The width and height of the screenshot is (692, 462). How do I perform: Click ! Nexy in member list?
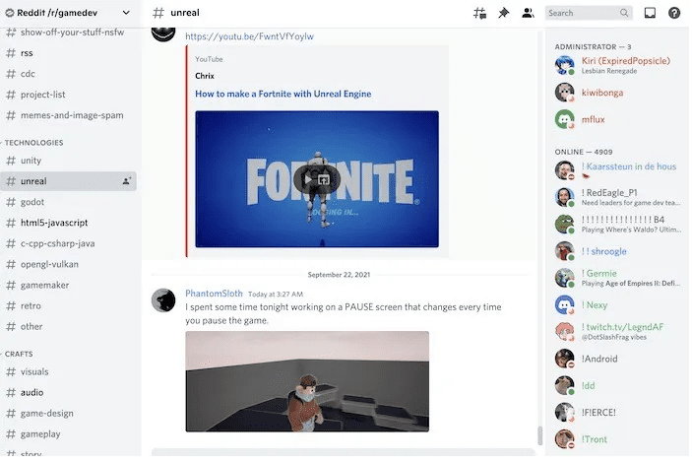(616, 304)
